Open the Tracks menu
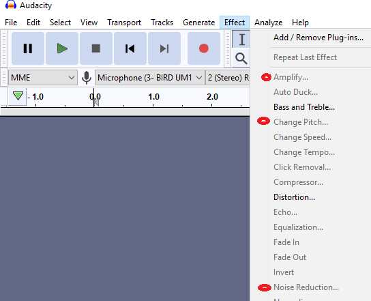Viewport: 371px width, 301px height. tap(162, 23)
